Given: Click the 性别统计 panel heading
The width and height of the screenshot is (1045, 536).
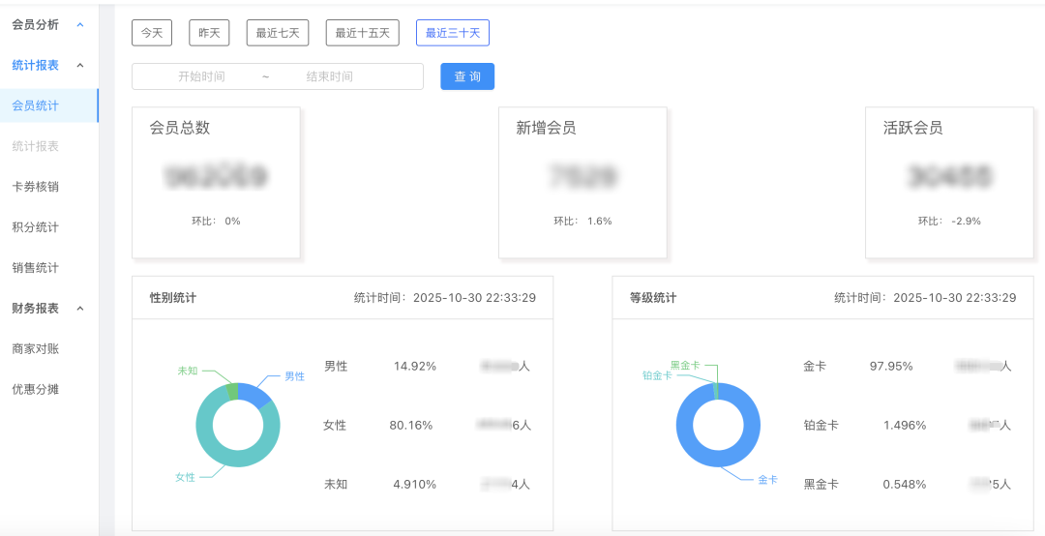Looking at the screenshot, I should tap(173, 297).
